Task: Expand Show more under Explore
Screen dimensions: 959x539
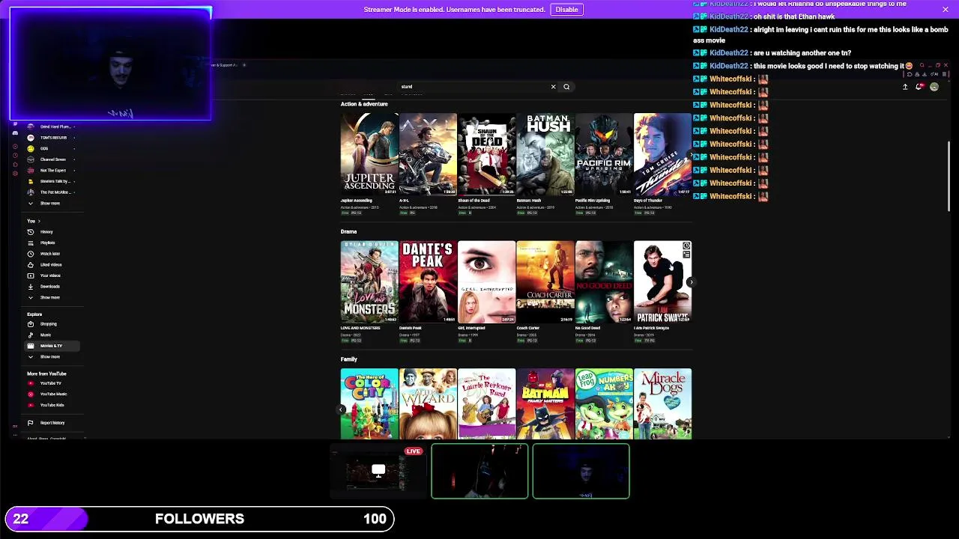Action: pyautogui.click(x=52, y=356)
